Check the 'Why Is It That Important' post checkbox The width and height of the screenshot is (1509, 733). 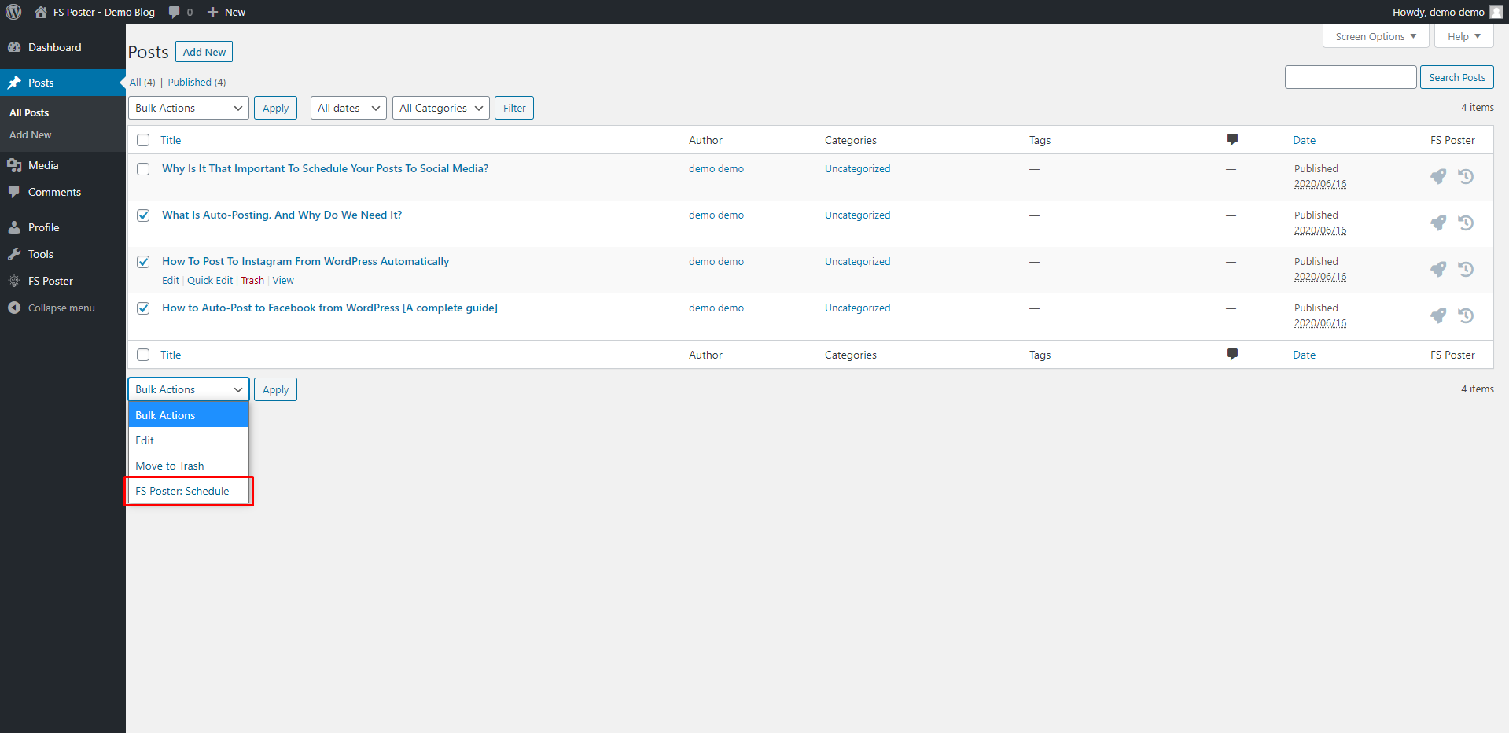click(143, 169)
